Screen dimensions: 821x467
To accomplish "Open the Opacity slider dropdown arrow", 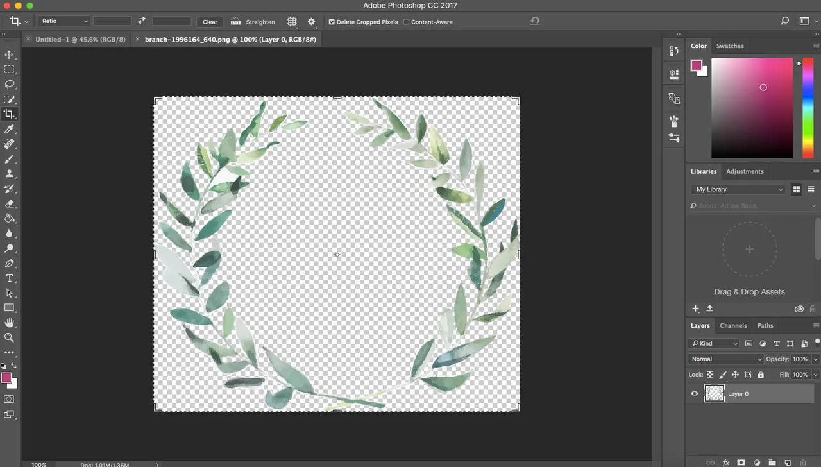I will coord(816,359).
